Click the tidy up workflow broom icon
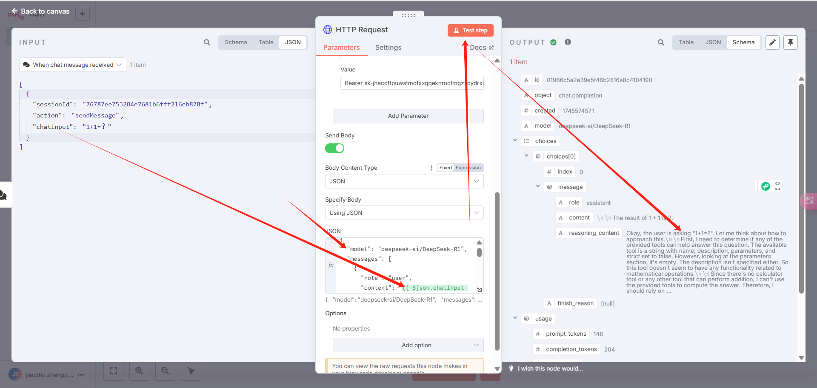The height and width of the screenshot is (388, 817). (191, 371)
